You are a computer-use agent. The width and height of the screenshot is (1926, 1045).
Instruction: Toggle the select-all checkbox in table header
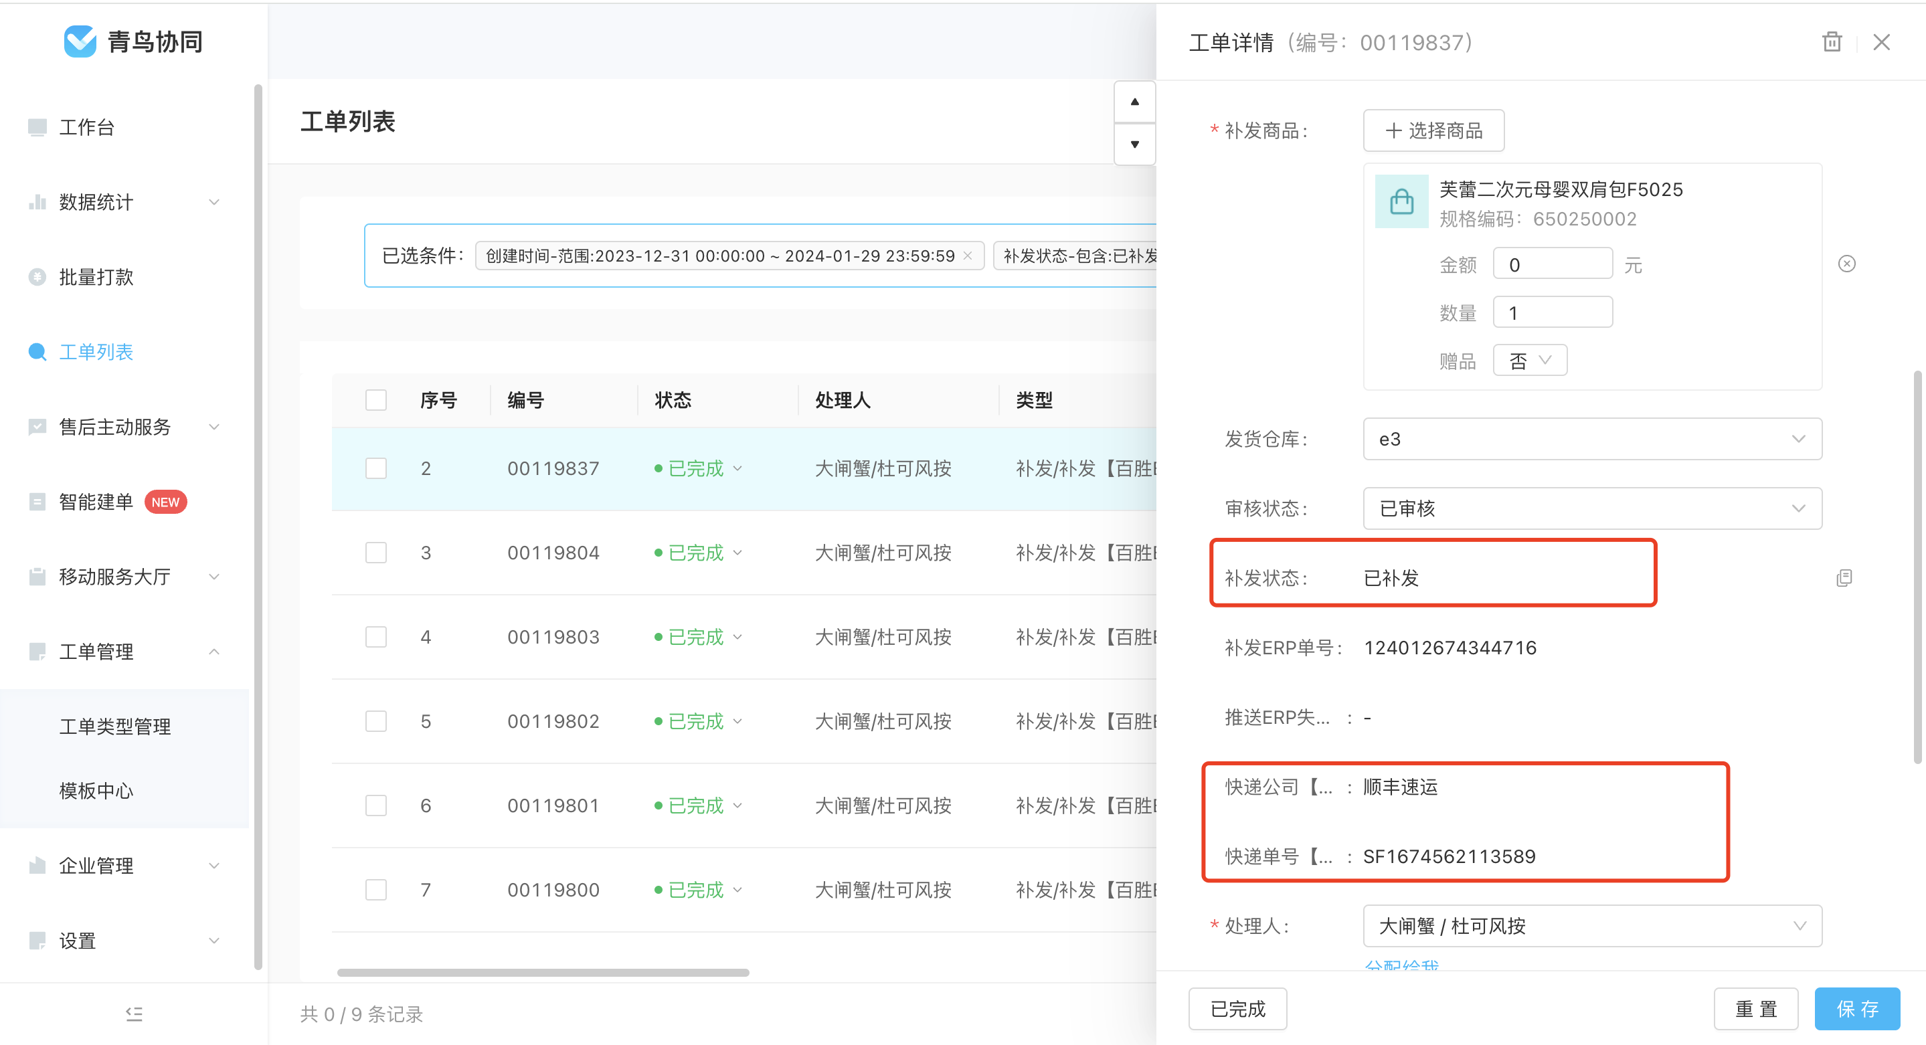(x=376, y=400)
